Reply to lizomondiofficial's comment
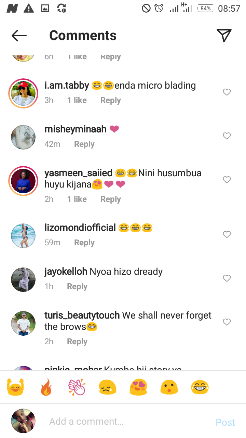Viewport: 246px width, 438px height. [x=84, y=243]
